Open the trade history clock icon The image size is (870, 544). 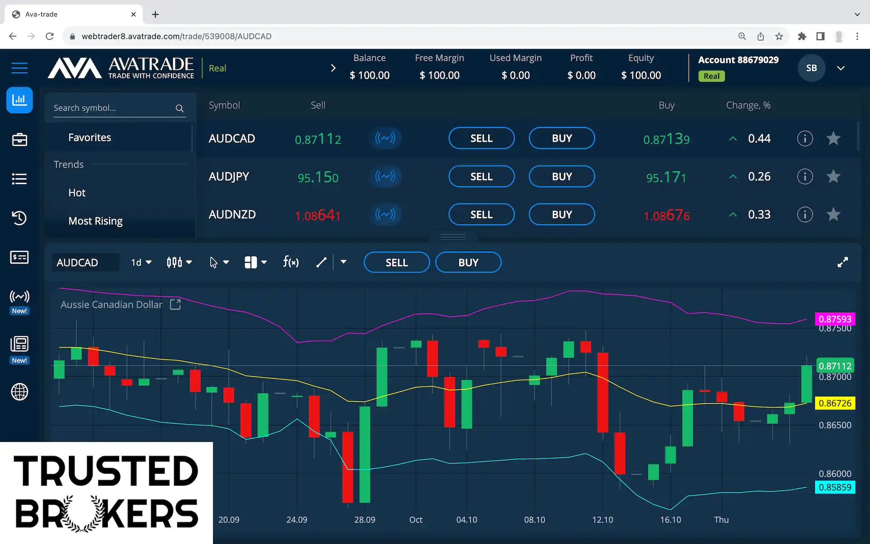(x=19, y=218)
